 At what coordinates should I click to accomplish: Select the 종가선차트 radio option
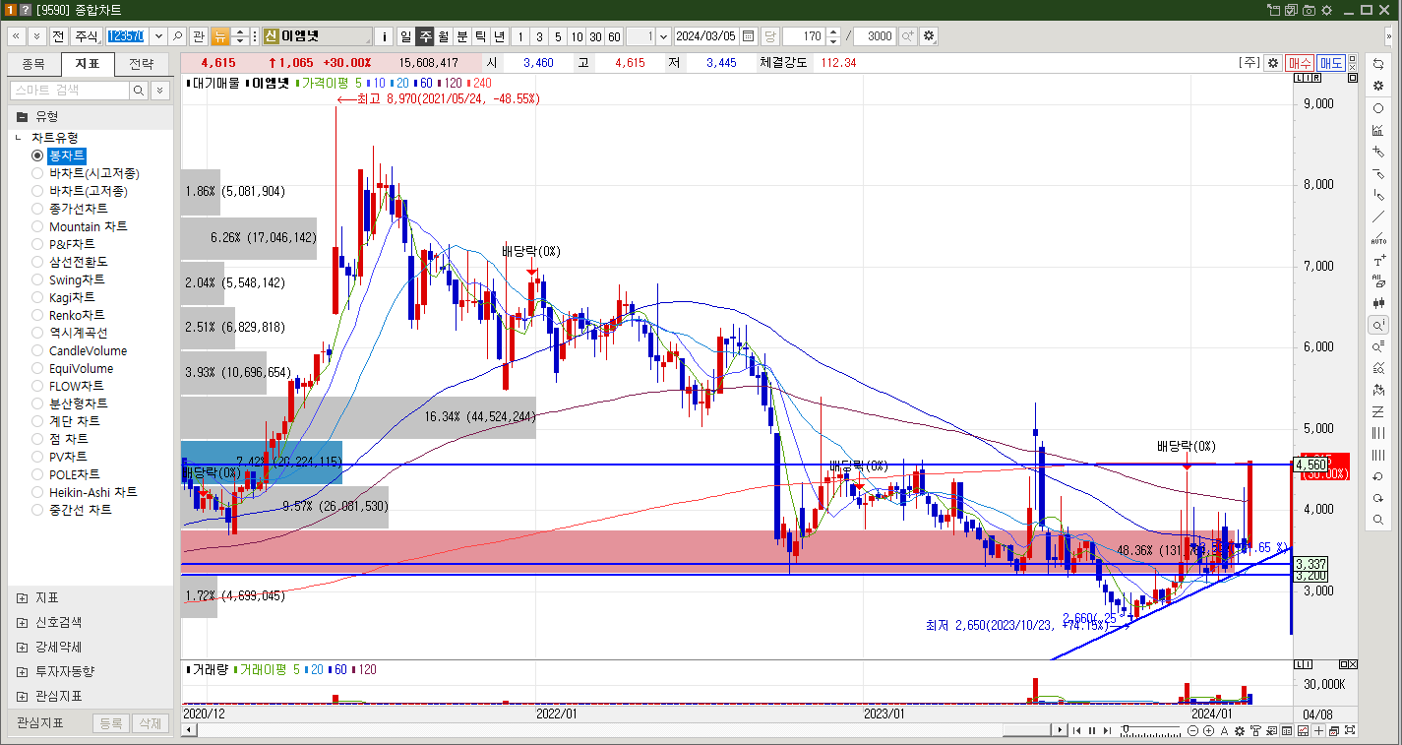point(37,209)
